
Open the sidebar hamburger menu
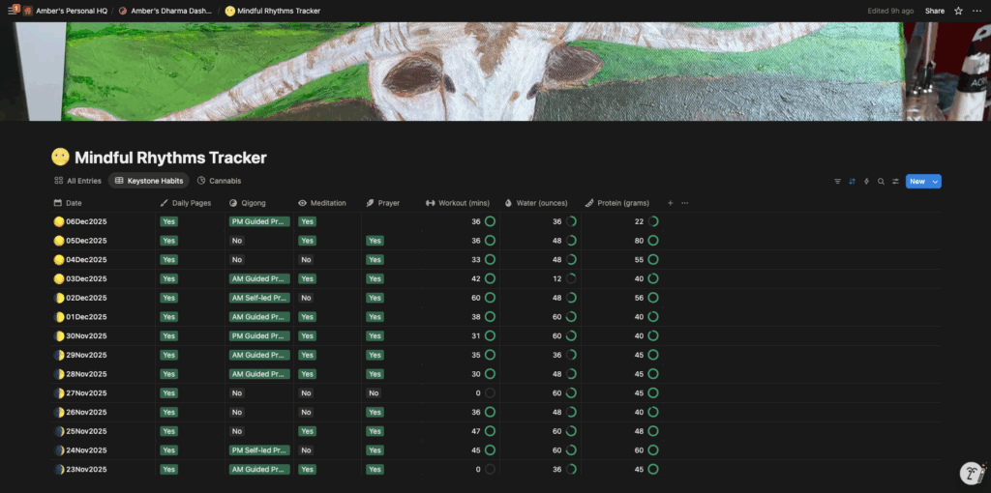click(12, 11)
